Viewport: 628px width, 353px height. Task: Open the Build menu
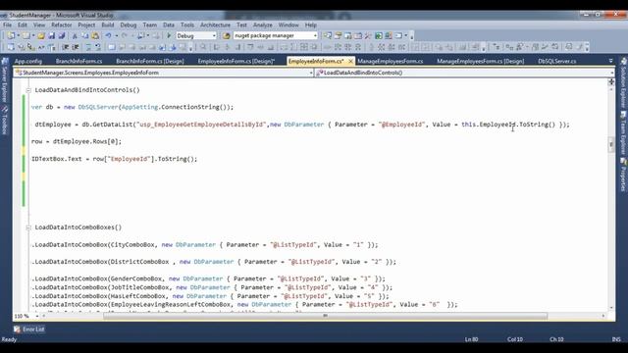coord(108,25)
